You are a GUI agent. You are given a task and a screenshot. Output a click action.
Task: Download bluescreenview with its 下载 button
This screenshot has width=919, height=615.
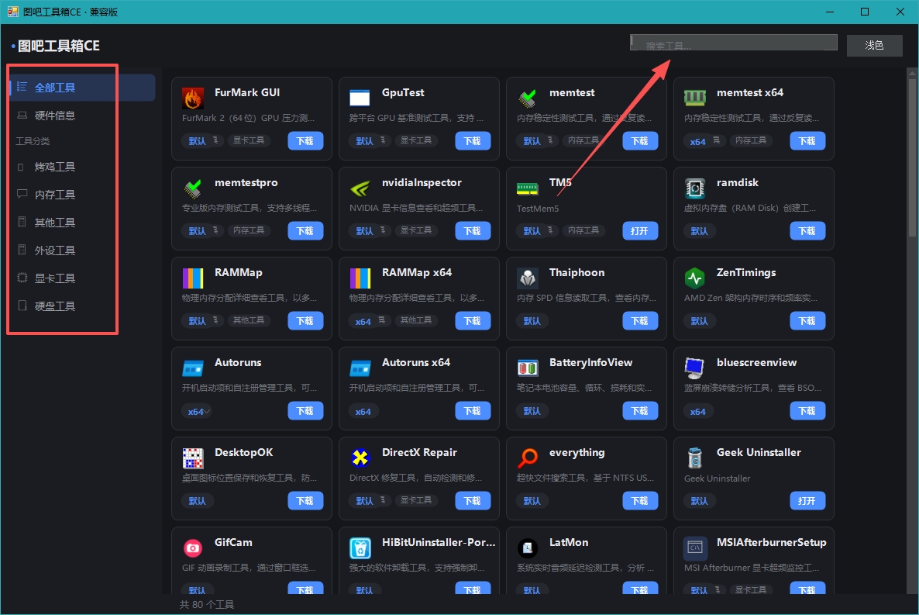coord(807,411)
